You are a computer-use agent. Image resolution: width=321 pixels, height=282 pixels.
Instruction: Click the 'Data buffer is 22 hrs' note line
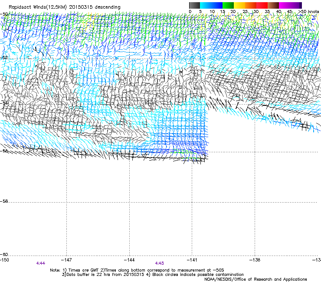tap(153, 275)
